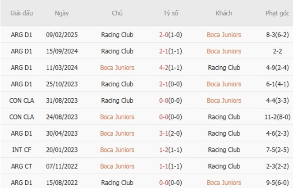Select the 'Khách' column header

[224, 13]
